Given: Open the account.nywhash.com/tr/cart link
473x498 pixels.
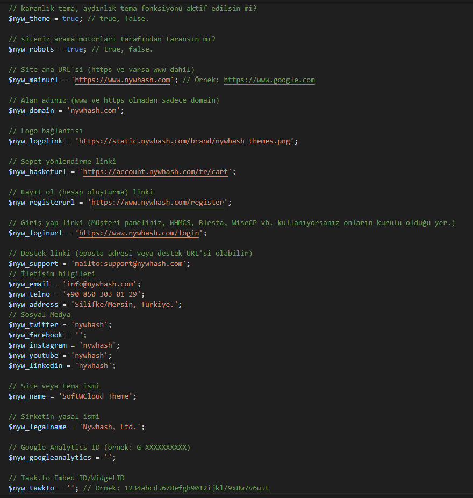Looking at the screenshot, I should click(155, 172).
